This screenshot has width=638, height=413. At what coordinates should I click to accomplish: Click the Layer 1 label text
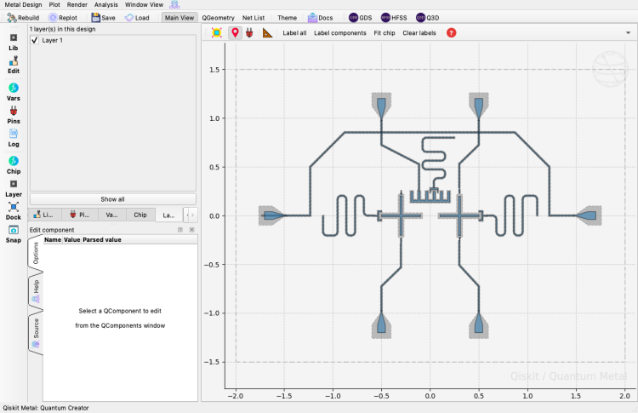[53, 40]
